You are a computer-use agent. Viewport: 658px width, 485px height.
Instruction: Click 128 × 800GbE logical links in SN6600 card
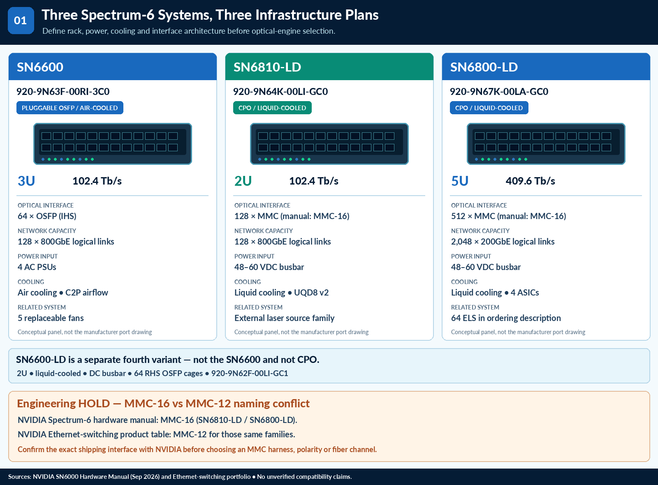(66, 242)
